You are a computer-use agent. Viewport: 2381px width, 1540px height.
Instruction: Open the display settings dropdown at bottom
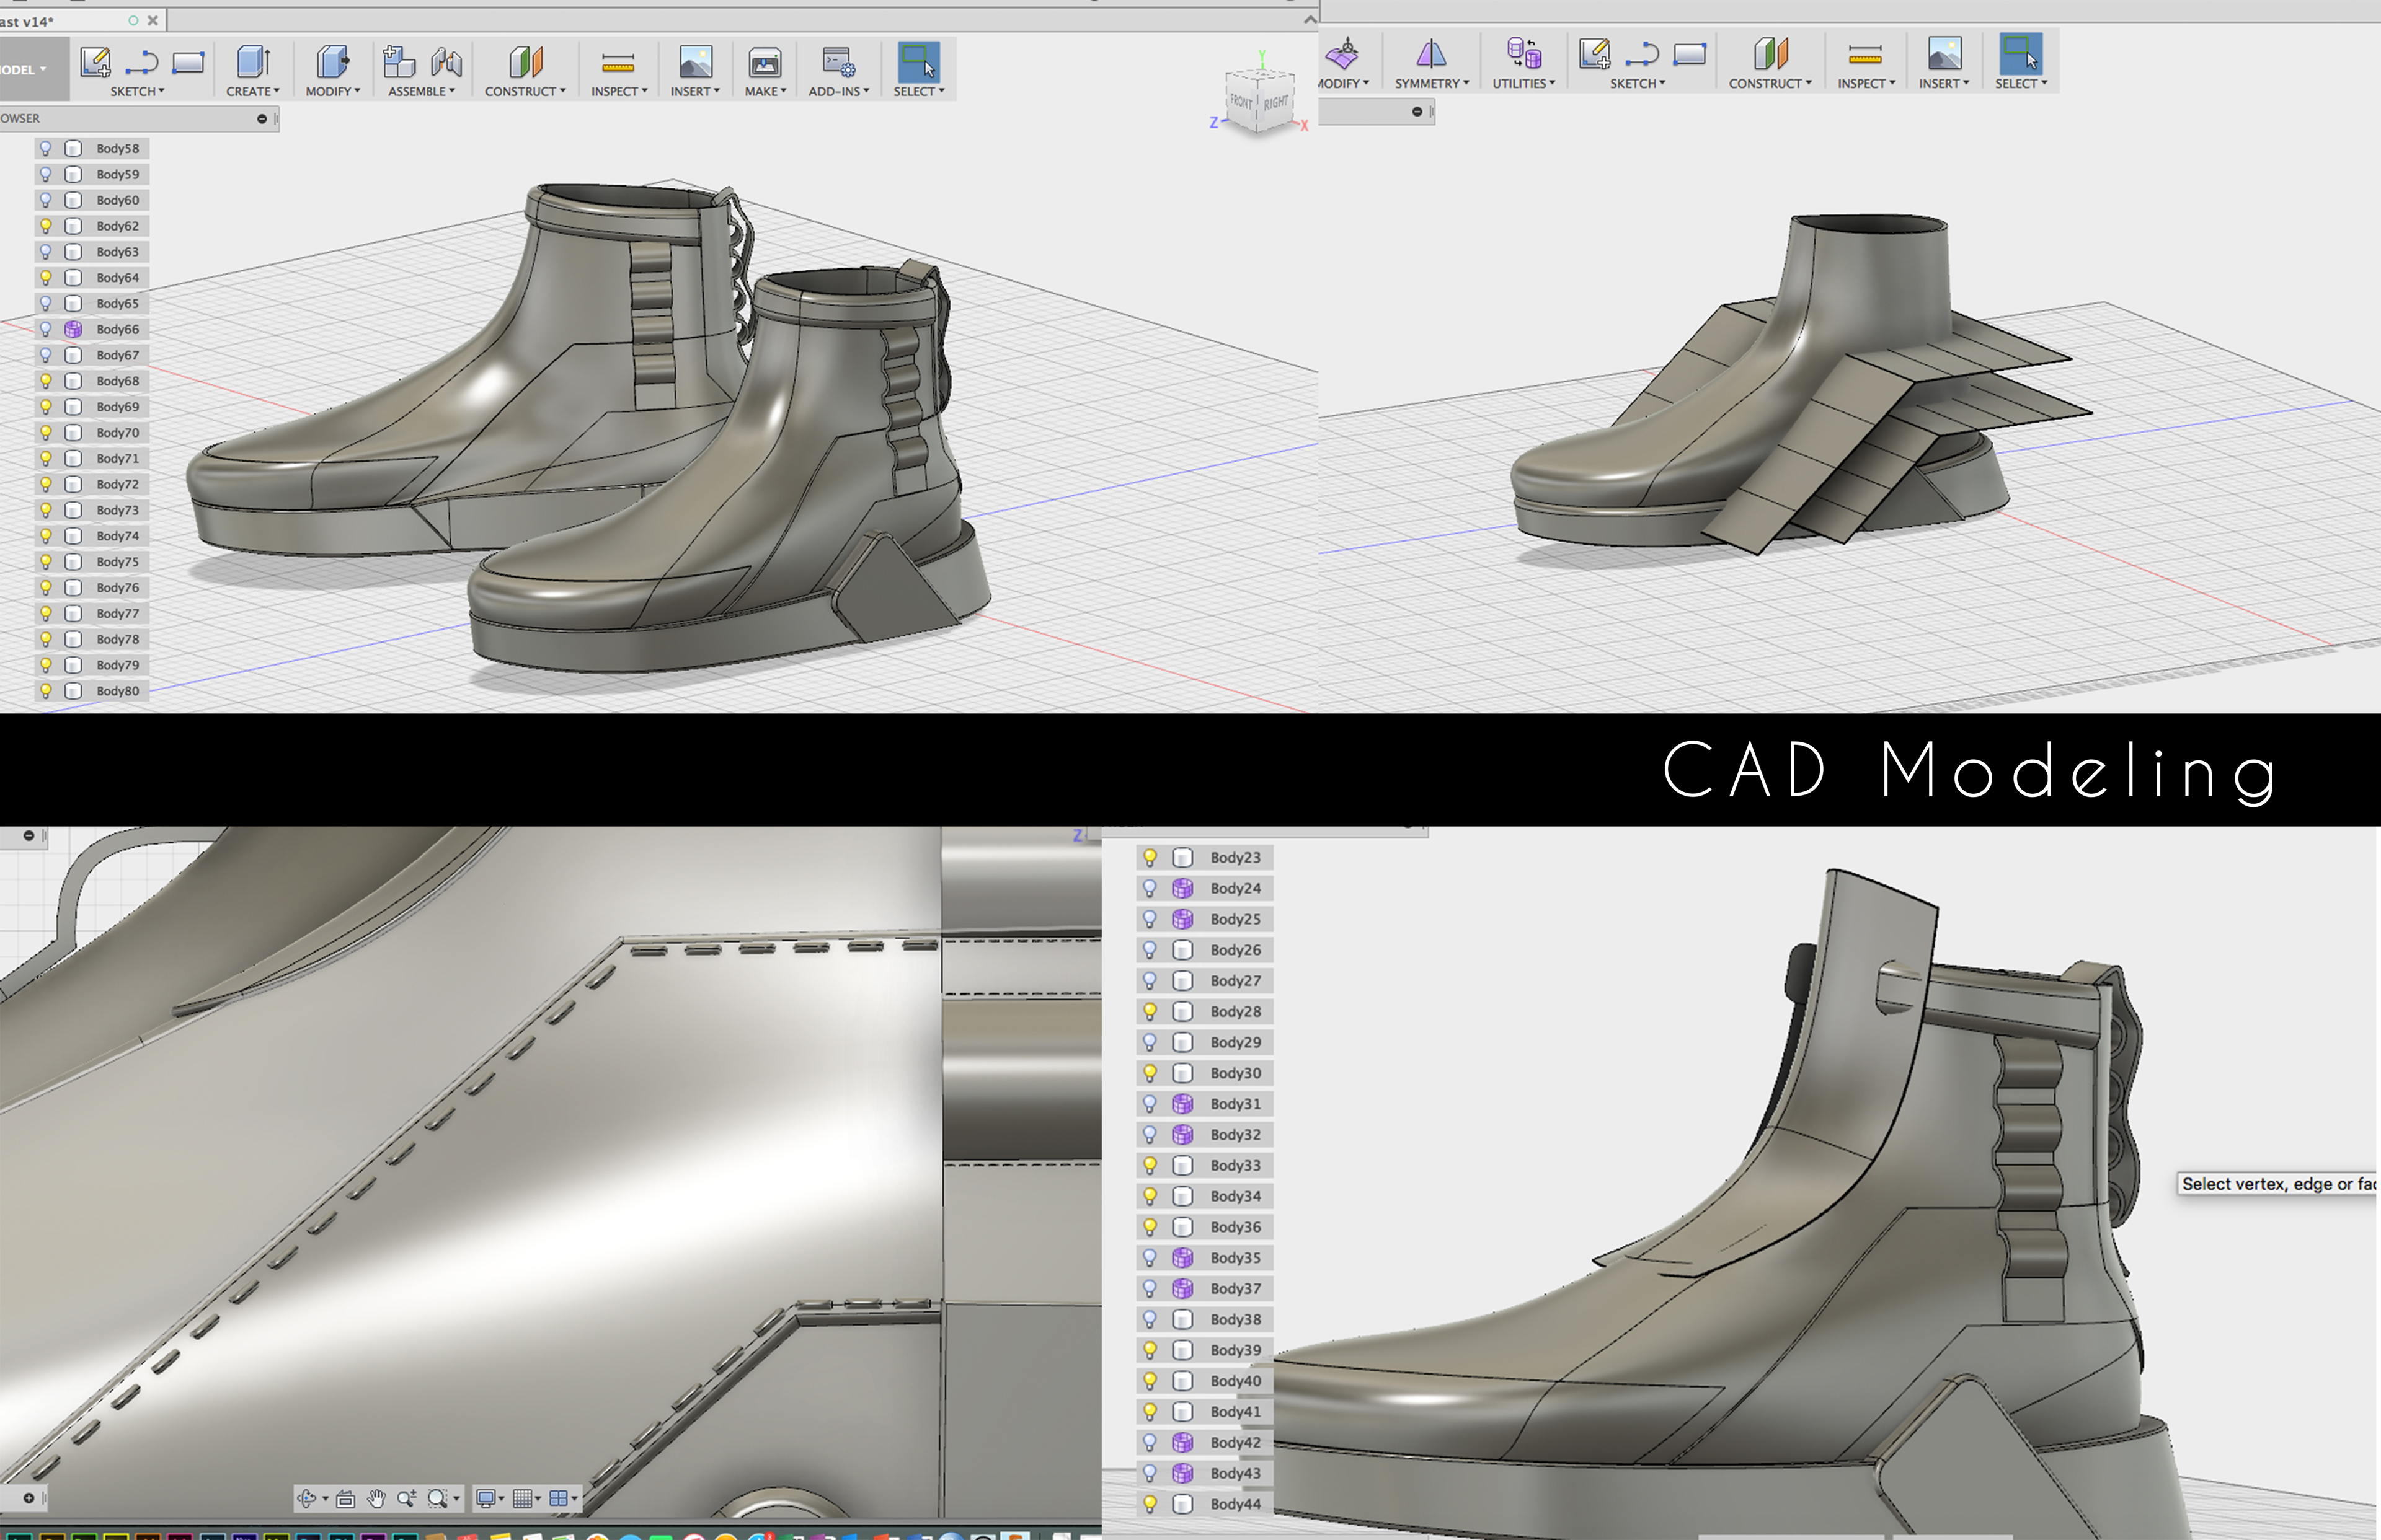[487, 1498]
